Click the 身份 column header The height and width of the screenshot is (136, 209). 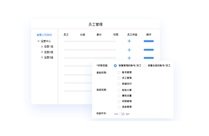[99, 34]
